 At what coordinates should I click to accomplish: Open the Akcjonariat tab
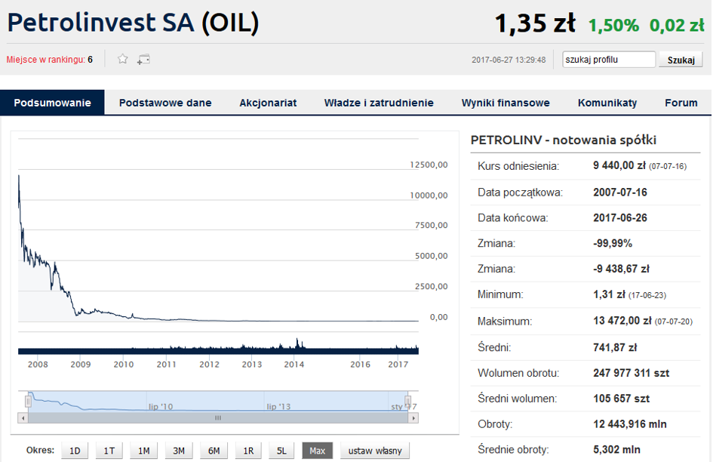tap(268, 103)
